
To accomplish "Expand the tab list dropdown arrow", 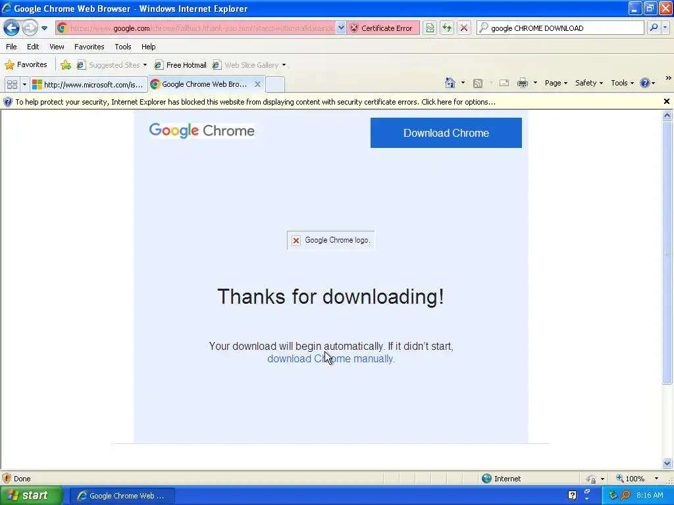I will pos(24,85).
